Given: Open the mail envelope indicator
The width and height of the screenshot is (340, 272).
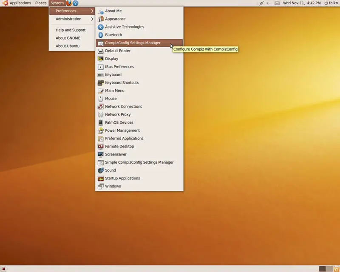Looking at the screenshot, I should tap(277, 3).
